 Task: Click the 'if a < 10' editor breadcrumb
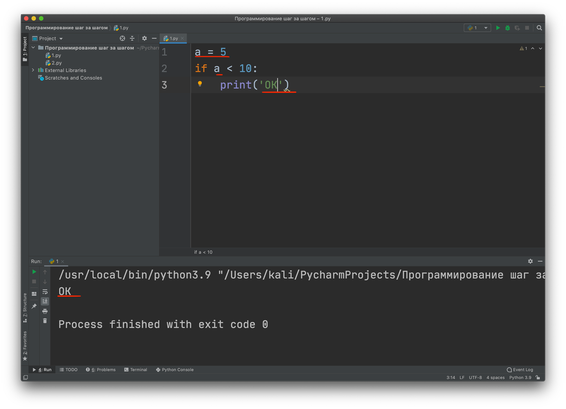pos(203,252)
